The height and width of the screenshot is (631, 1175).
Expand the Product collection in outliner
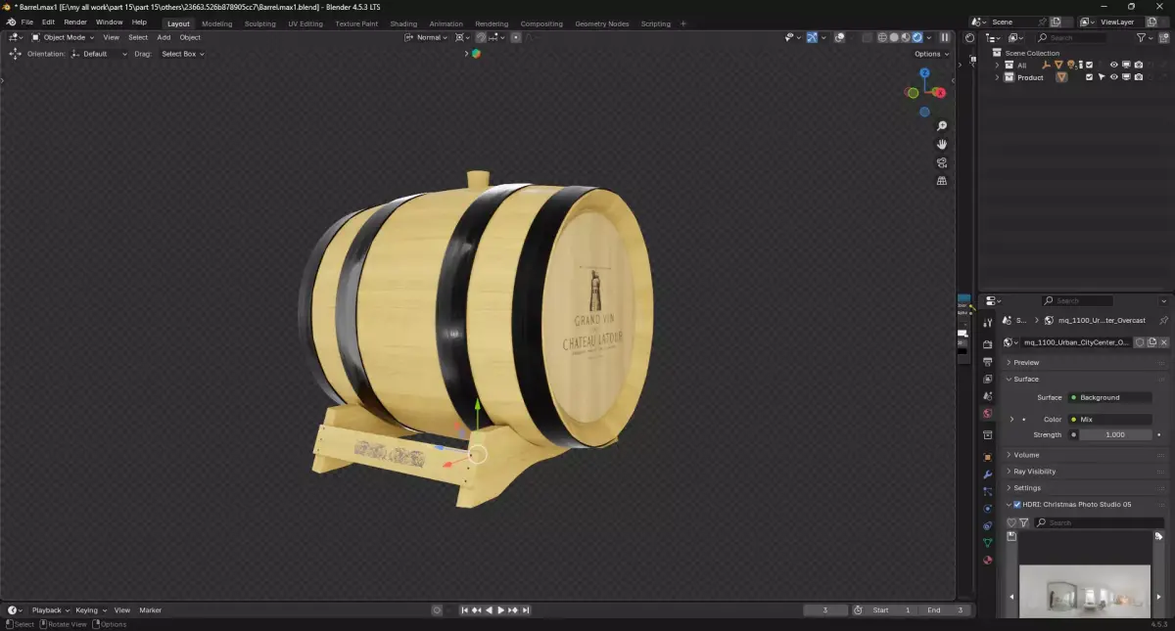[997, 77]
